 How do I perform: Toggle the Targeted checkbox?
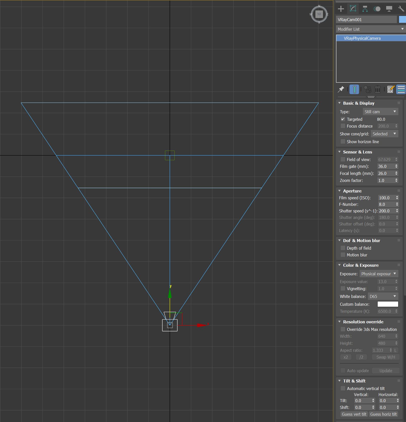[x=343, y=119]
